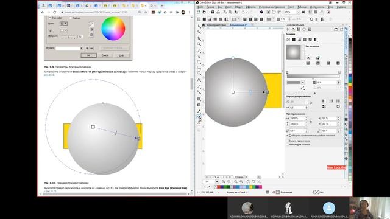
Task: Expand the Open button dropdown arrow
Action: (x=208, y=12)
